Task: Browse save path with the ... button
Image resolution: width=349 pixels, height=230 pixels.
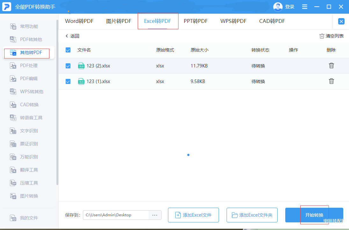Action: pyautogui.click(x=155, y=215)
